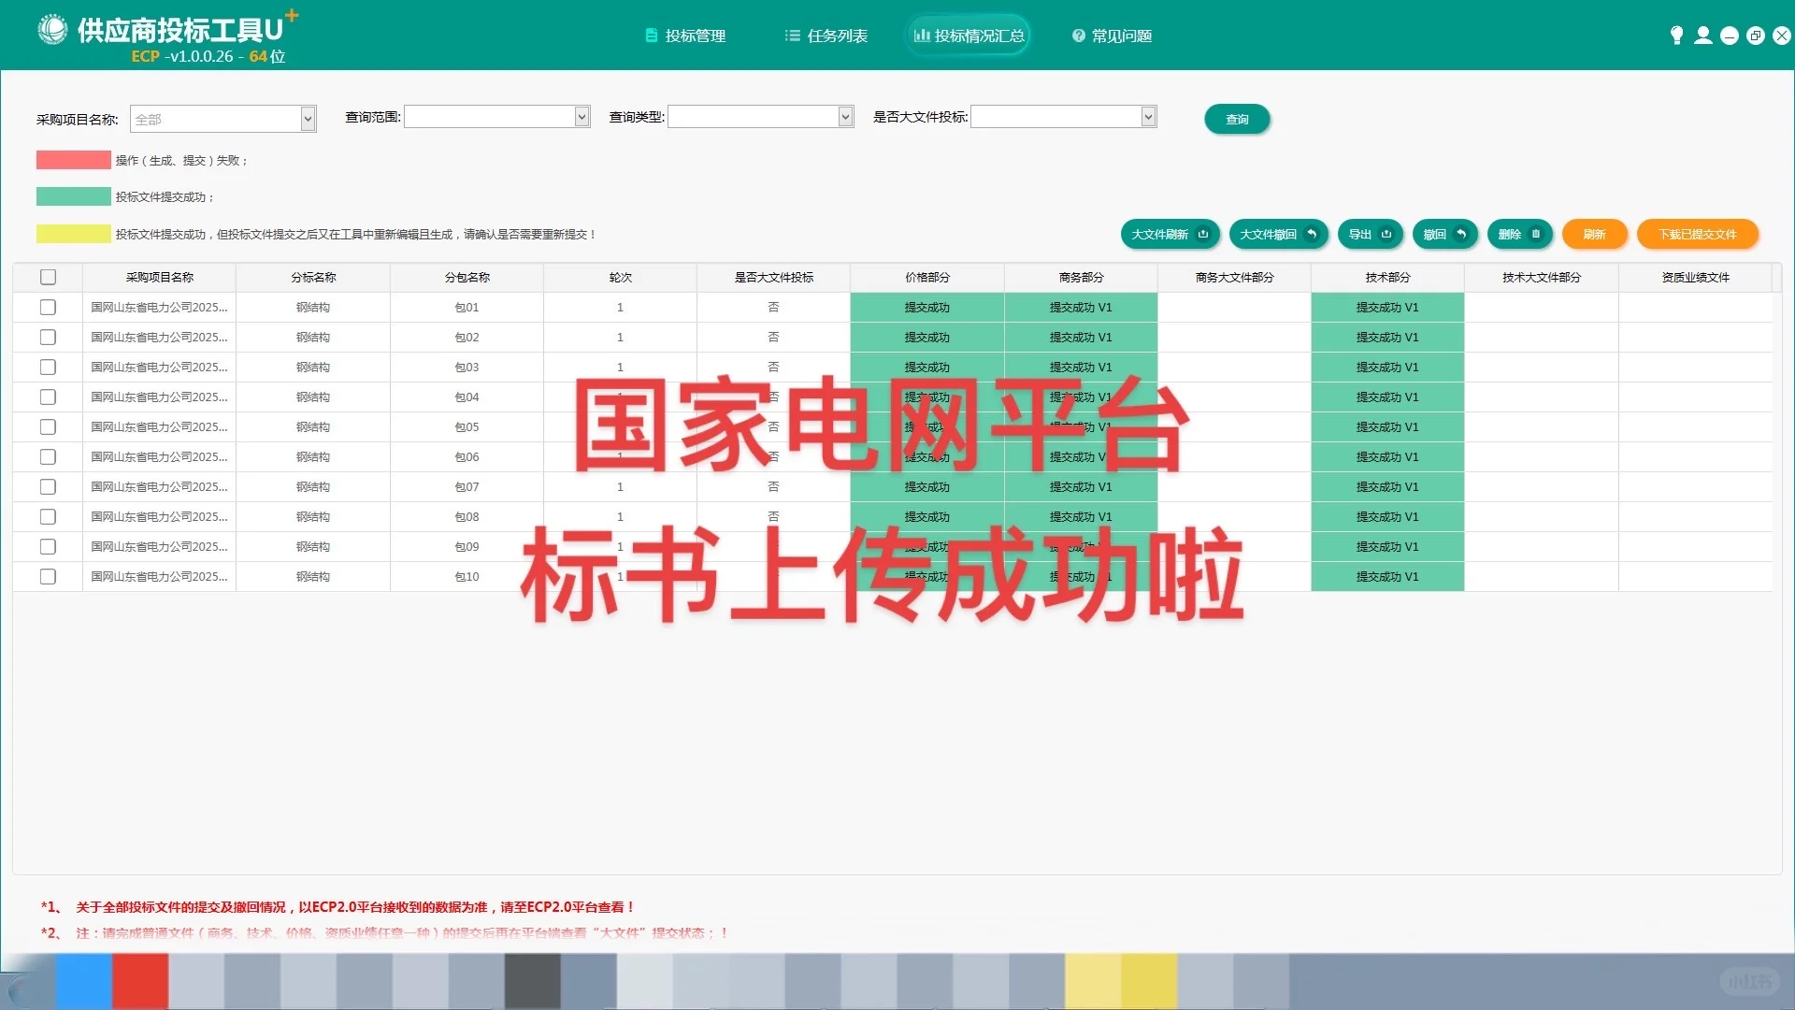Screen dimensions: 1795x1010
Task: Check the checkbox for 包01 row
Action: click(48, 307)
